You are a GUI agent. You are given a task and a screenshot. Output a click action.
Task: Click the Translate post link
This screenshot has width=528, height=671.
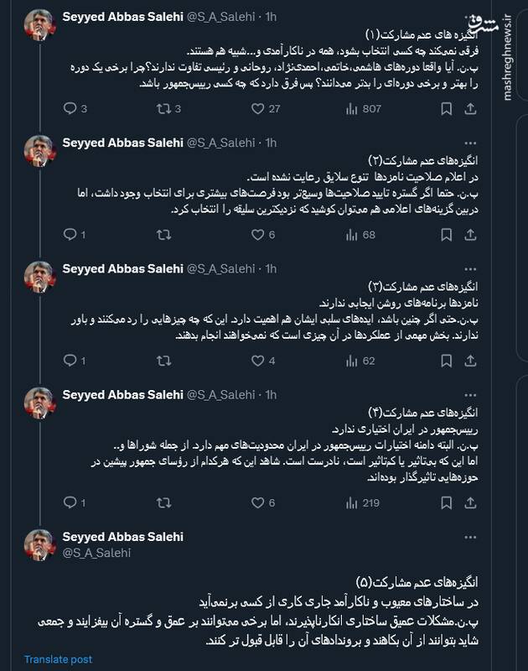tap(58, 660)
